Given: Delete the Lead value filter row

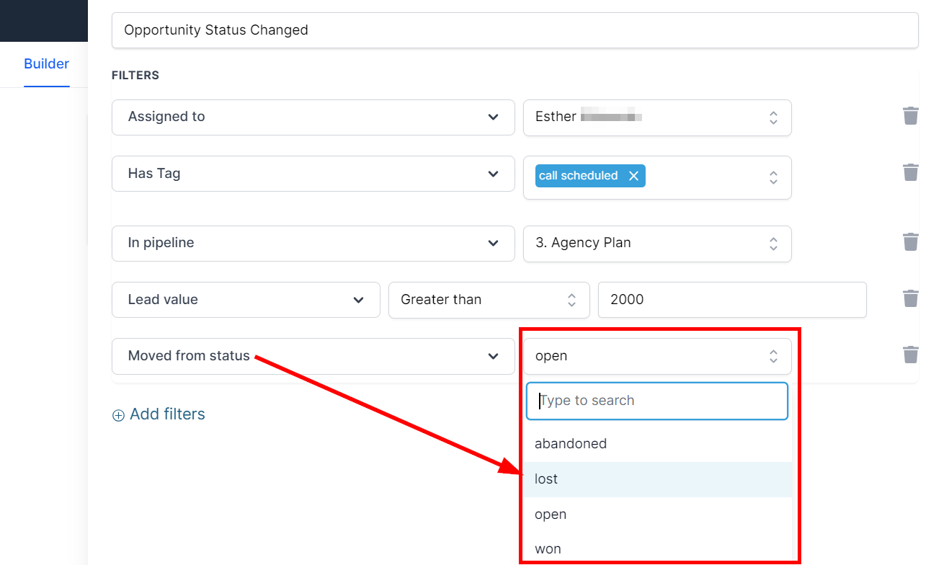Looking at the screenshot, I should click(911, 298).
